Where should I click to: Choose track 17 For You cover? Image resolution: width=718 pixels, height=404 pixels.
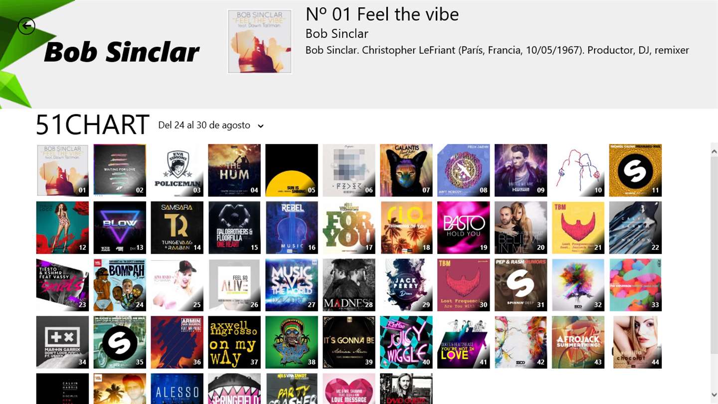(349, 227)
